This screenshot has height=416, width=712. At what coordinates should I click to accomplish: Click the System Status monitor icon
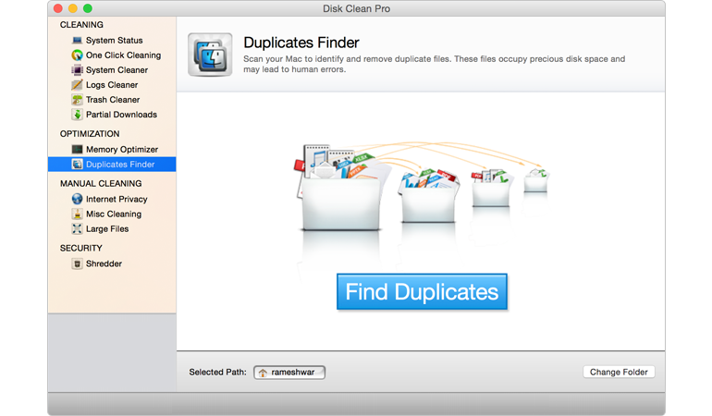(x=78, y=41)
